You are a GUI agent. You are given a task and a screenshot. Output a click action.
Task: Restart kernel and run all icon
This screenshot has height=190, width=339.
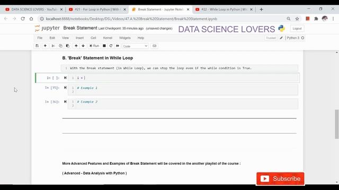(x=118, y=46)
